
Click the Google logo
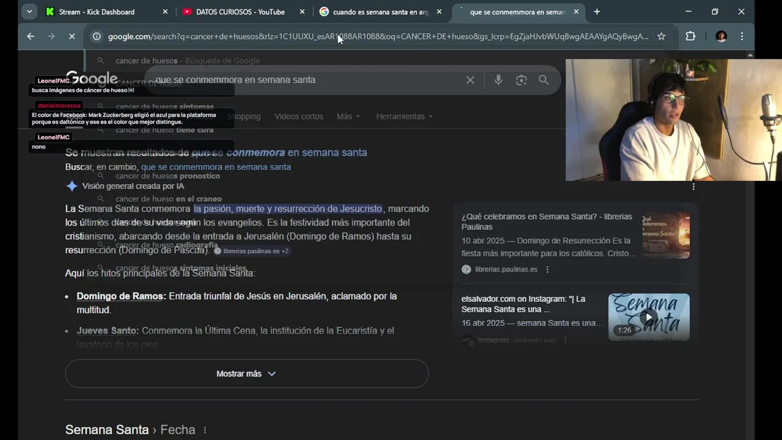pos(92,79)
